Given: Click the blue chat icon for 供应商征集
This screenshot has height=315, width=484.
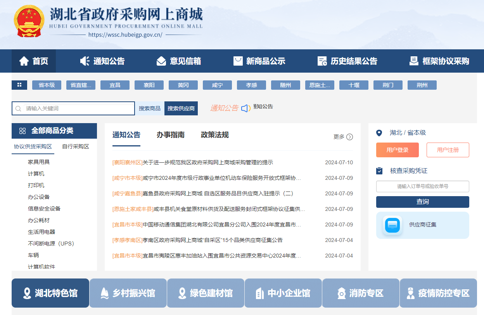Looking at the screenshot, I should pos(392,225).
